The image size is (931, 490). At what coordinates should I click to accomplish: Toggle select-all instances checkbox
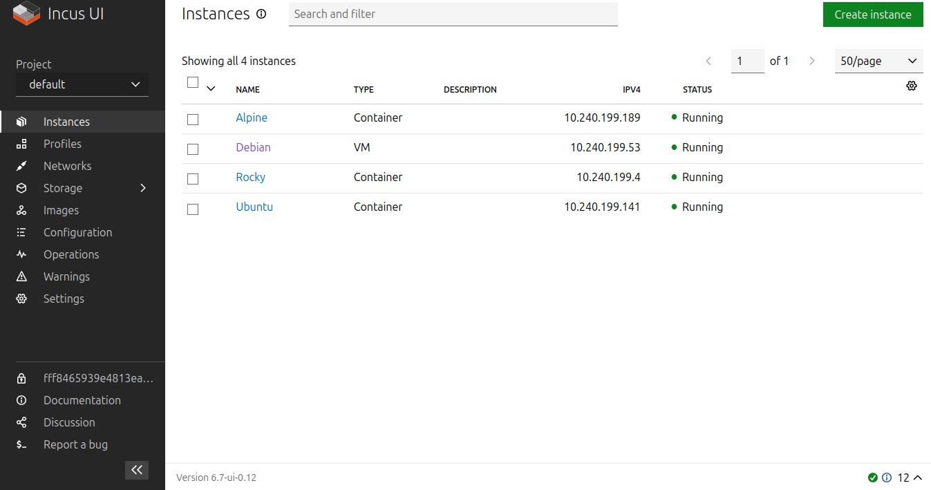point(193,82)
